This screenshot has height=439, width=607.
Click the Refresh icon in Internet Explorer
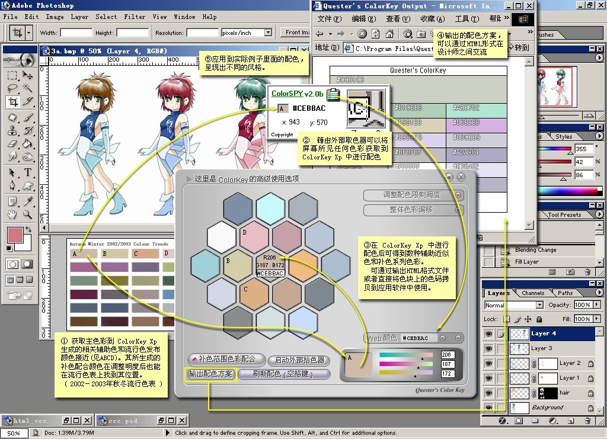[x=375, y=34]
